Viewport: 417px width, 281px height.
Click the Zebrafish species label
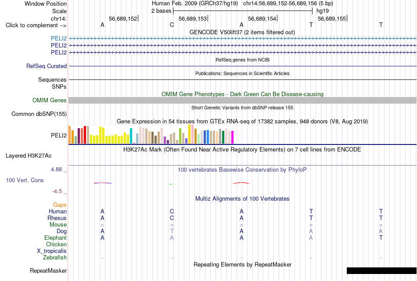coord(55,258)
